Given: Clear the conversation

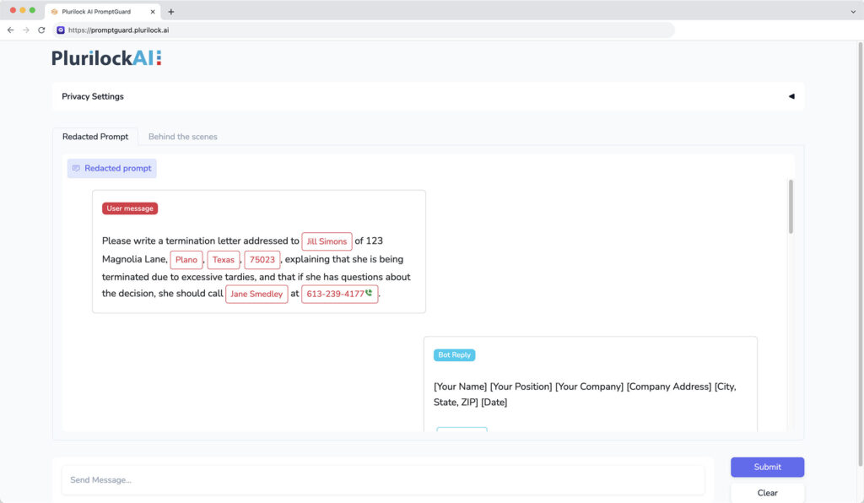Looking at the screenshot, I should coord(767,493).
